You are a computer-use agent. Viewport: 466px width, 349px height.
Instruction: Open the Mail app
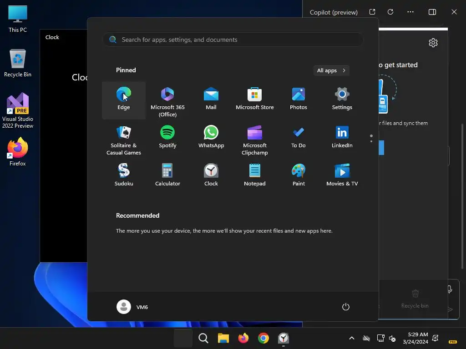211,100
